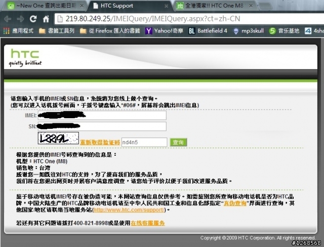Screen dimensions: 324x247
Task: Click the 机型 HTC One (M8) result text
Action: [x=42, y=161]
